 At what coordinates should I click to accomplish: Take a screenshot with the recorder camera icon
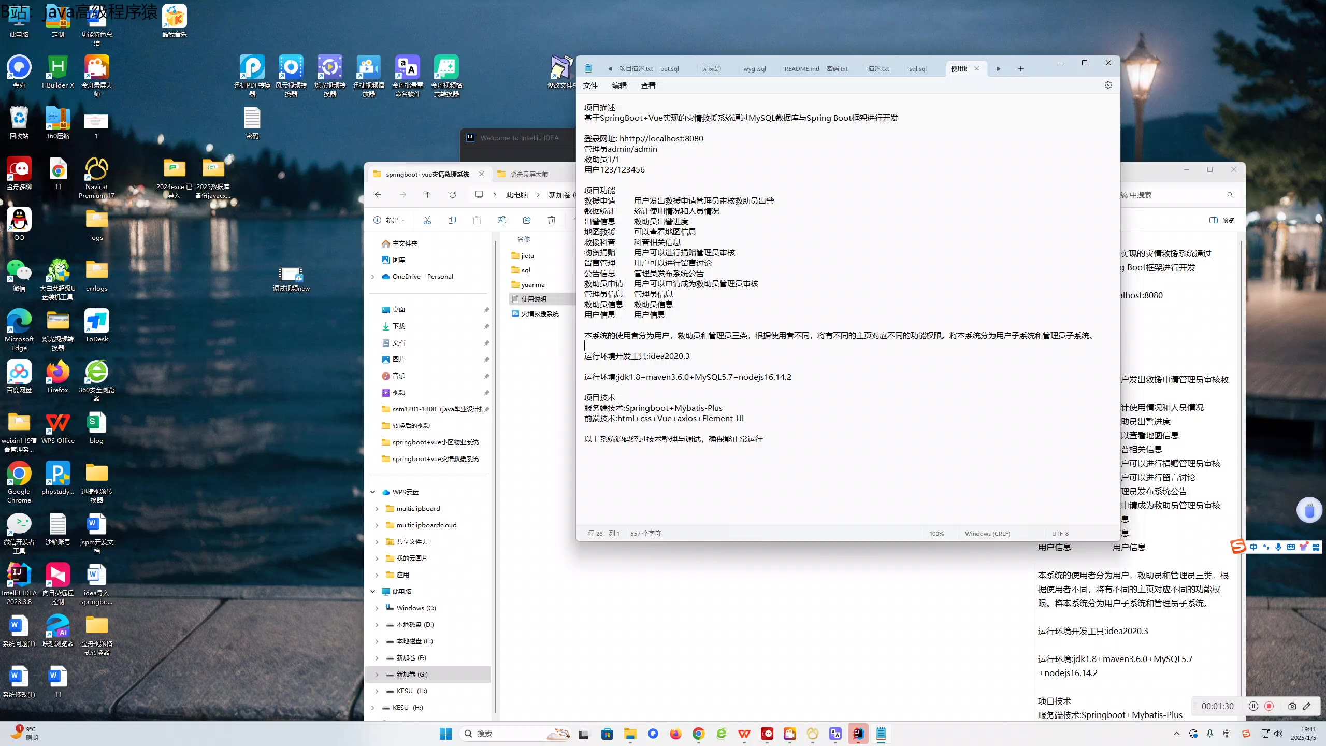(x=1292, y=706)
